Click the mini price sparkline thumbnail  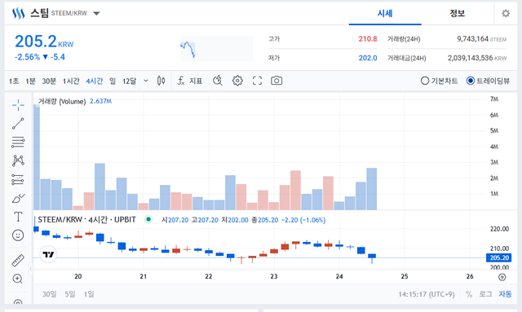pos(217,49)
